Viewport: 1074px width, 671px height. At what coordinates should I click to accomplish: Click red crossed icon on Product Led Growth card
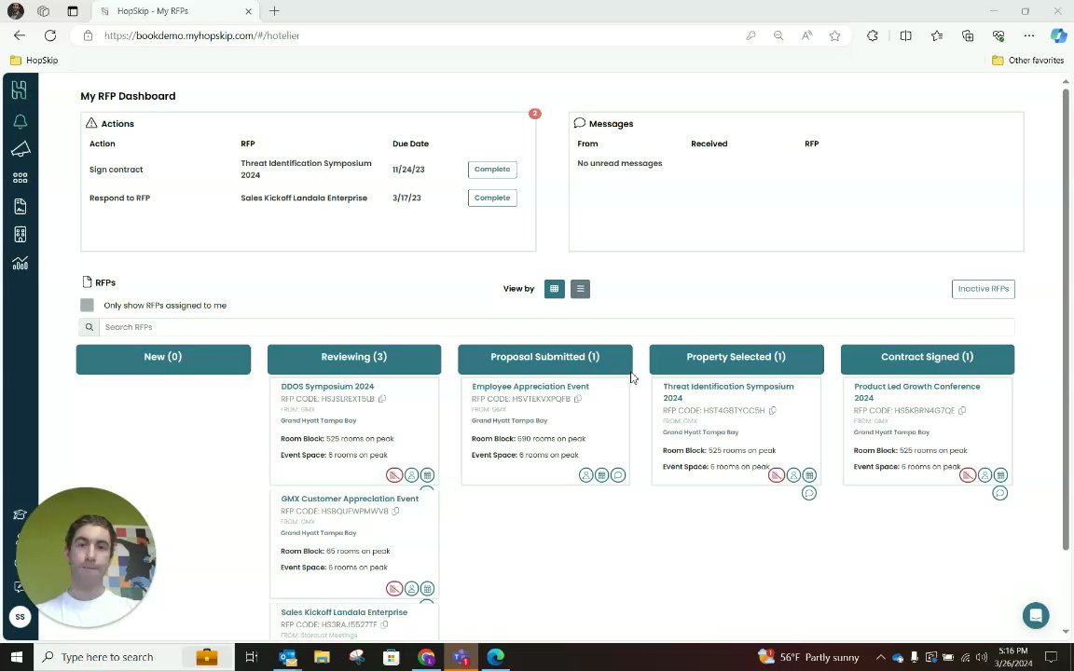click(x=967, y=474)
